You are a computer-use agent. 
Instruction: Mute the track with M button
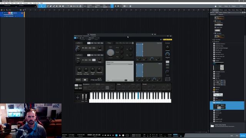click(x=5, y=13)
